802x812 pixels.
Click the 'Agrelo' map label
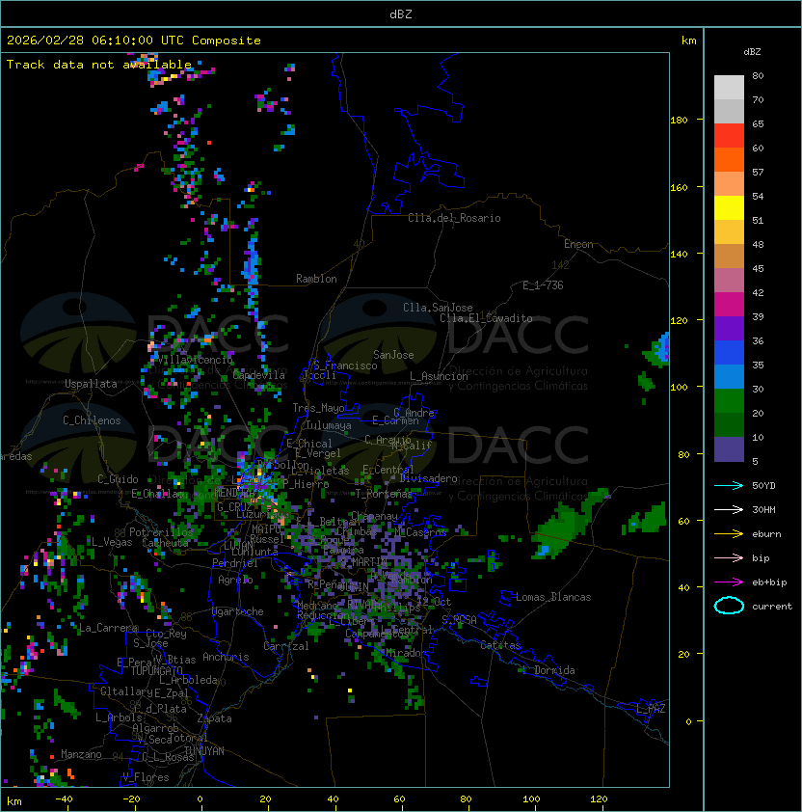click(x=235, y=580)
